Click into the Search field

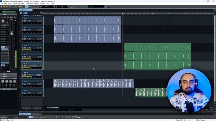[x=96, y=7]
